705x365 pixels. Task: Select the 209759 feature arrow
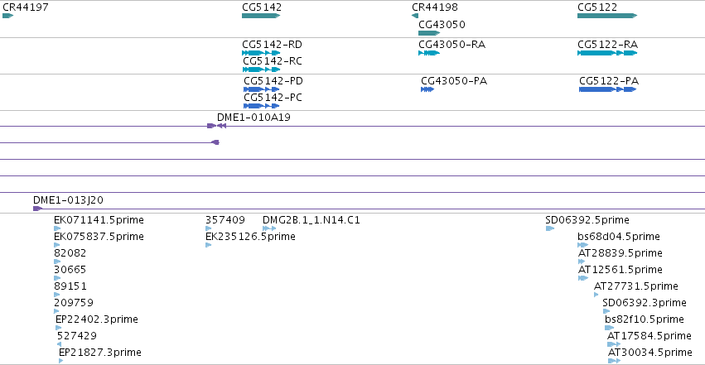point(56,311)
